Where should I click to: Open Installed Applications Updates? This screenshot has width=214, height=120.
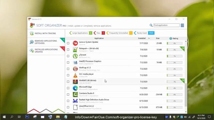(46, 51)
